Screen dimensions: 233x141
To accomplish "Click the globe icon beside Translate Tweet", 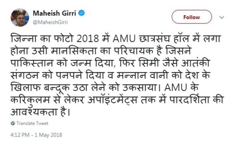I will [13, 123].
